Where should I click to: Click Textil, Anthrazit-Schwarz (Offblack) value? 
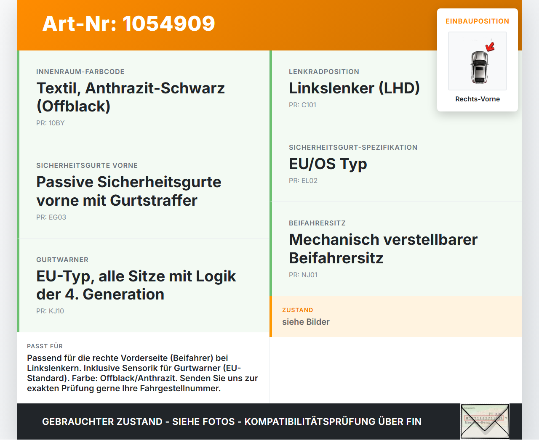tap(131, 97)
